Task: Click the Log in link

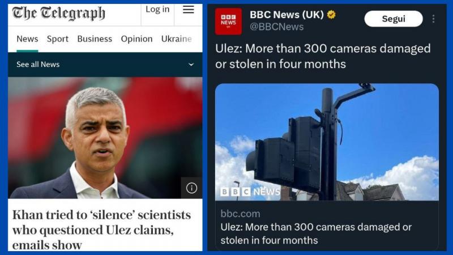Action: [157, 9]
